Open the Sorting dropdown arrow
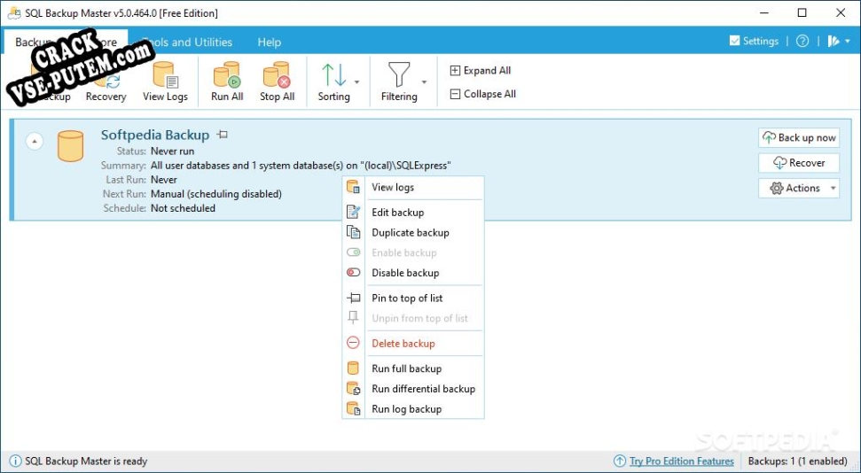 point(357,82)
